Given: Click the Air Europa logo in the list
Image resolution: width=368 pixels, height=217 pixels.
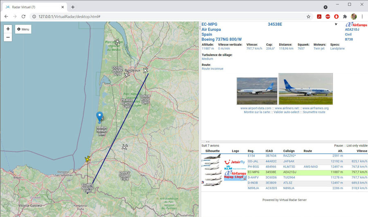Looking at the screenshot, I should 235,173.
